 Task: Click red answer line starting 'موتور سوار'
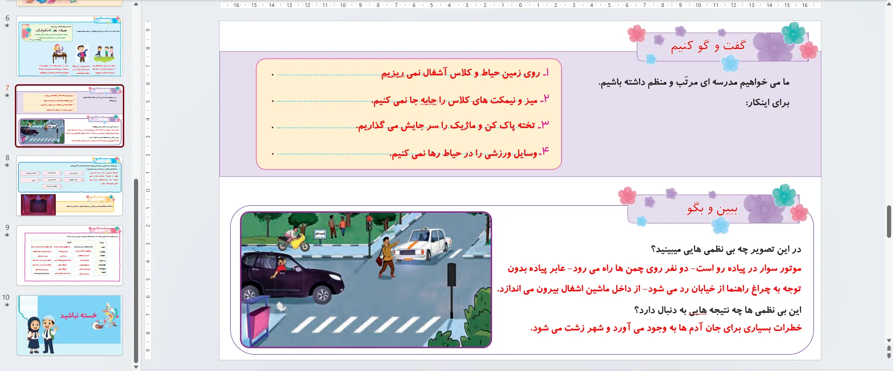point(654,269)
